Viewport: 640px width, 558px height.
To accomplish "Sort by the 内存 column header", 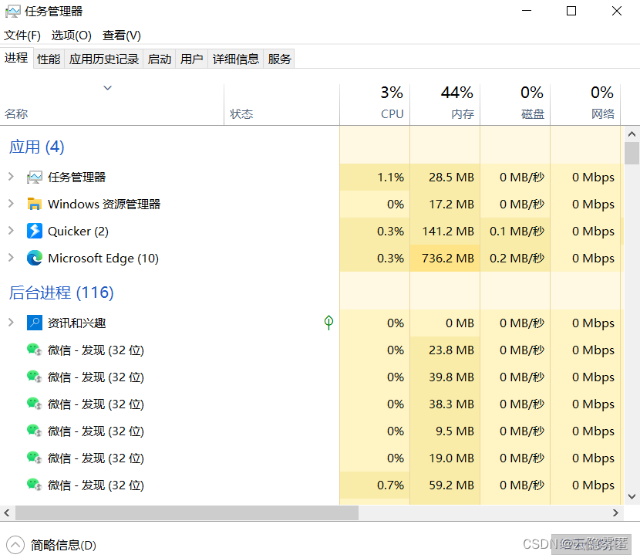I will point(445,104).
